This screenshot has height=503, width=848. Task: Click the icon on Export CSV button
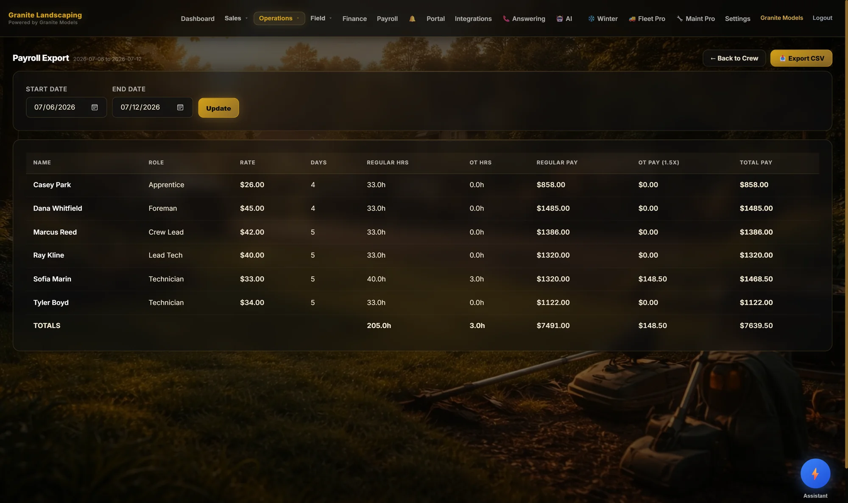coord(782,58)
